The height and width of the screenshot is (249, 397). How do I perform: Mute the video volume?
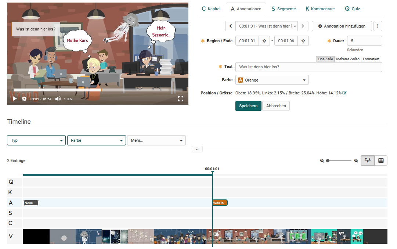click(x=58, y=99)
